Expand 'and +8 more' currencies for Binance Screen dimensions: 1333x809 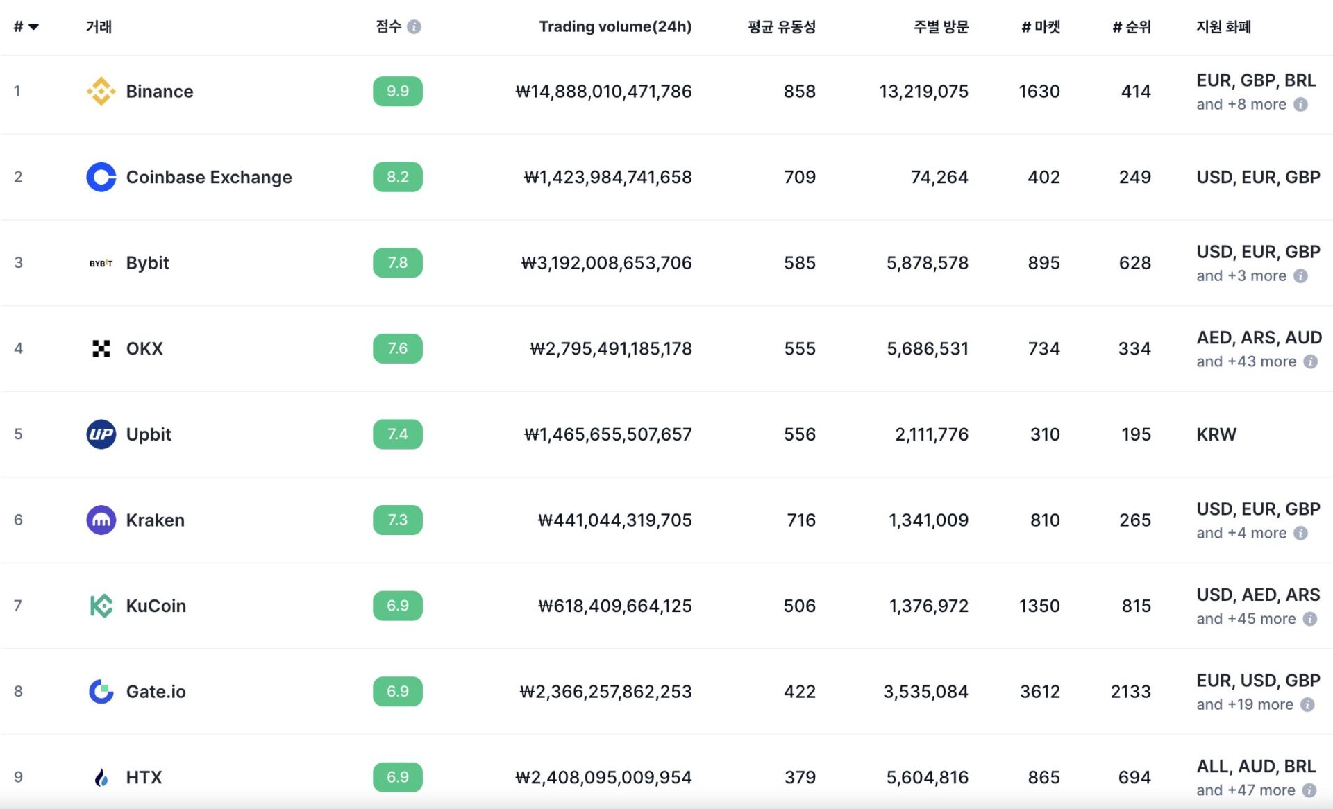pos(1241,104)
